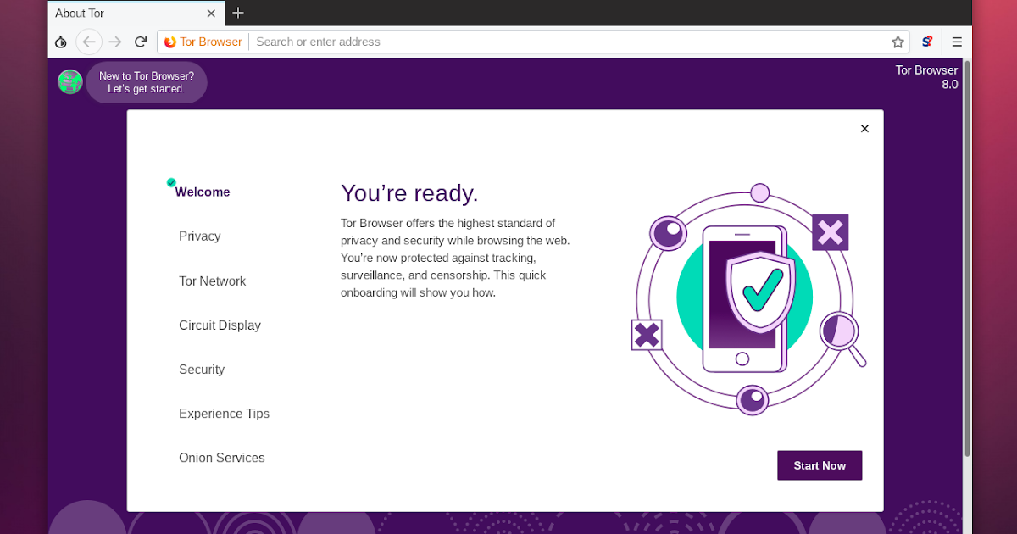
Task: Open a new browser tab
Action: (x=237, y=13)
